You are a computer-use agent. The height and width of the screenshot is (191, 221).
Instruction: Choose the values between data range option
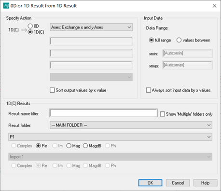tap(179, 40)
